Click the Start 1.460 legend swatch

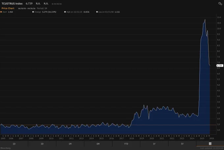click(1, 12)
